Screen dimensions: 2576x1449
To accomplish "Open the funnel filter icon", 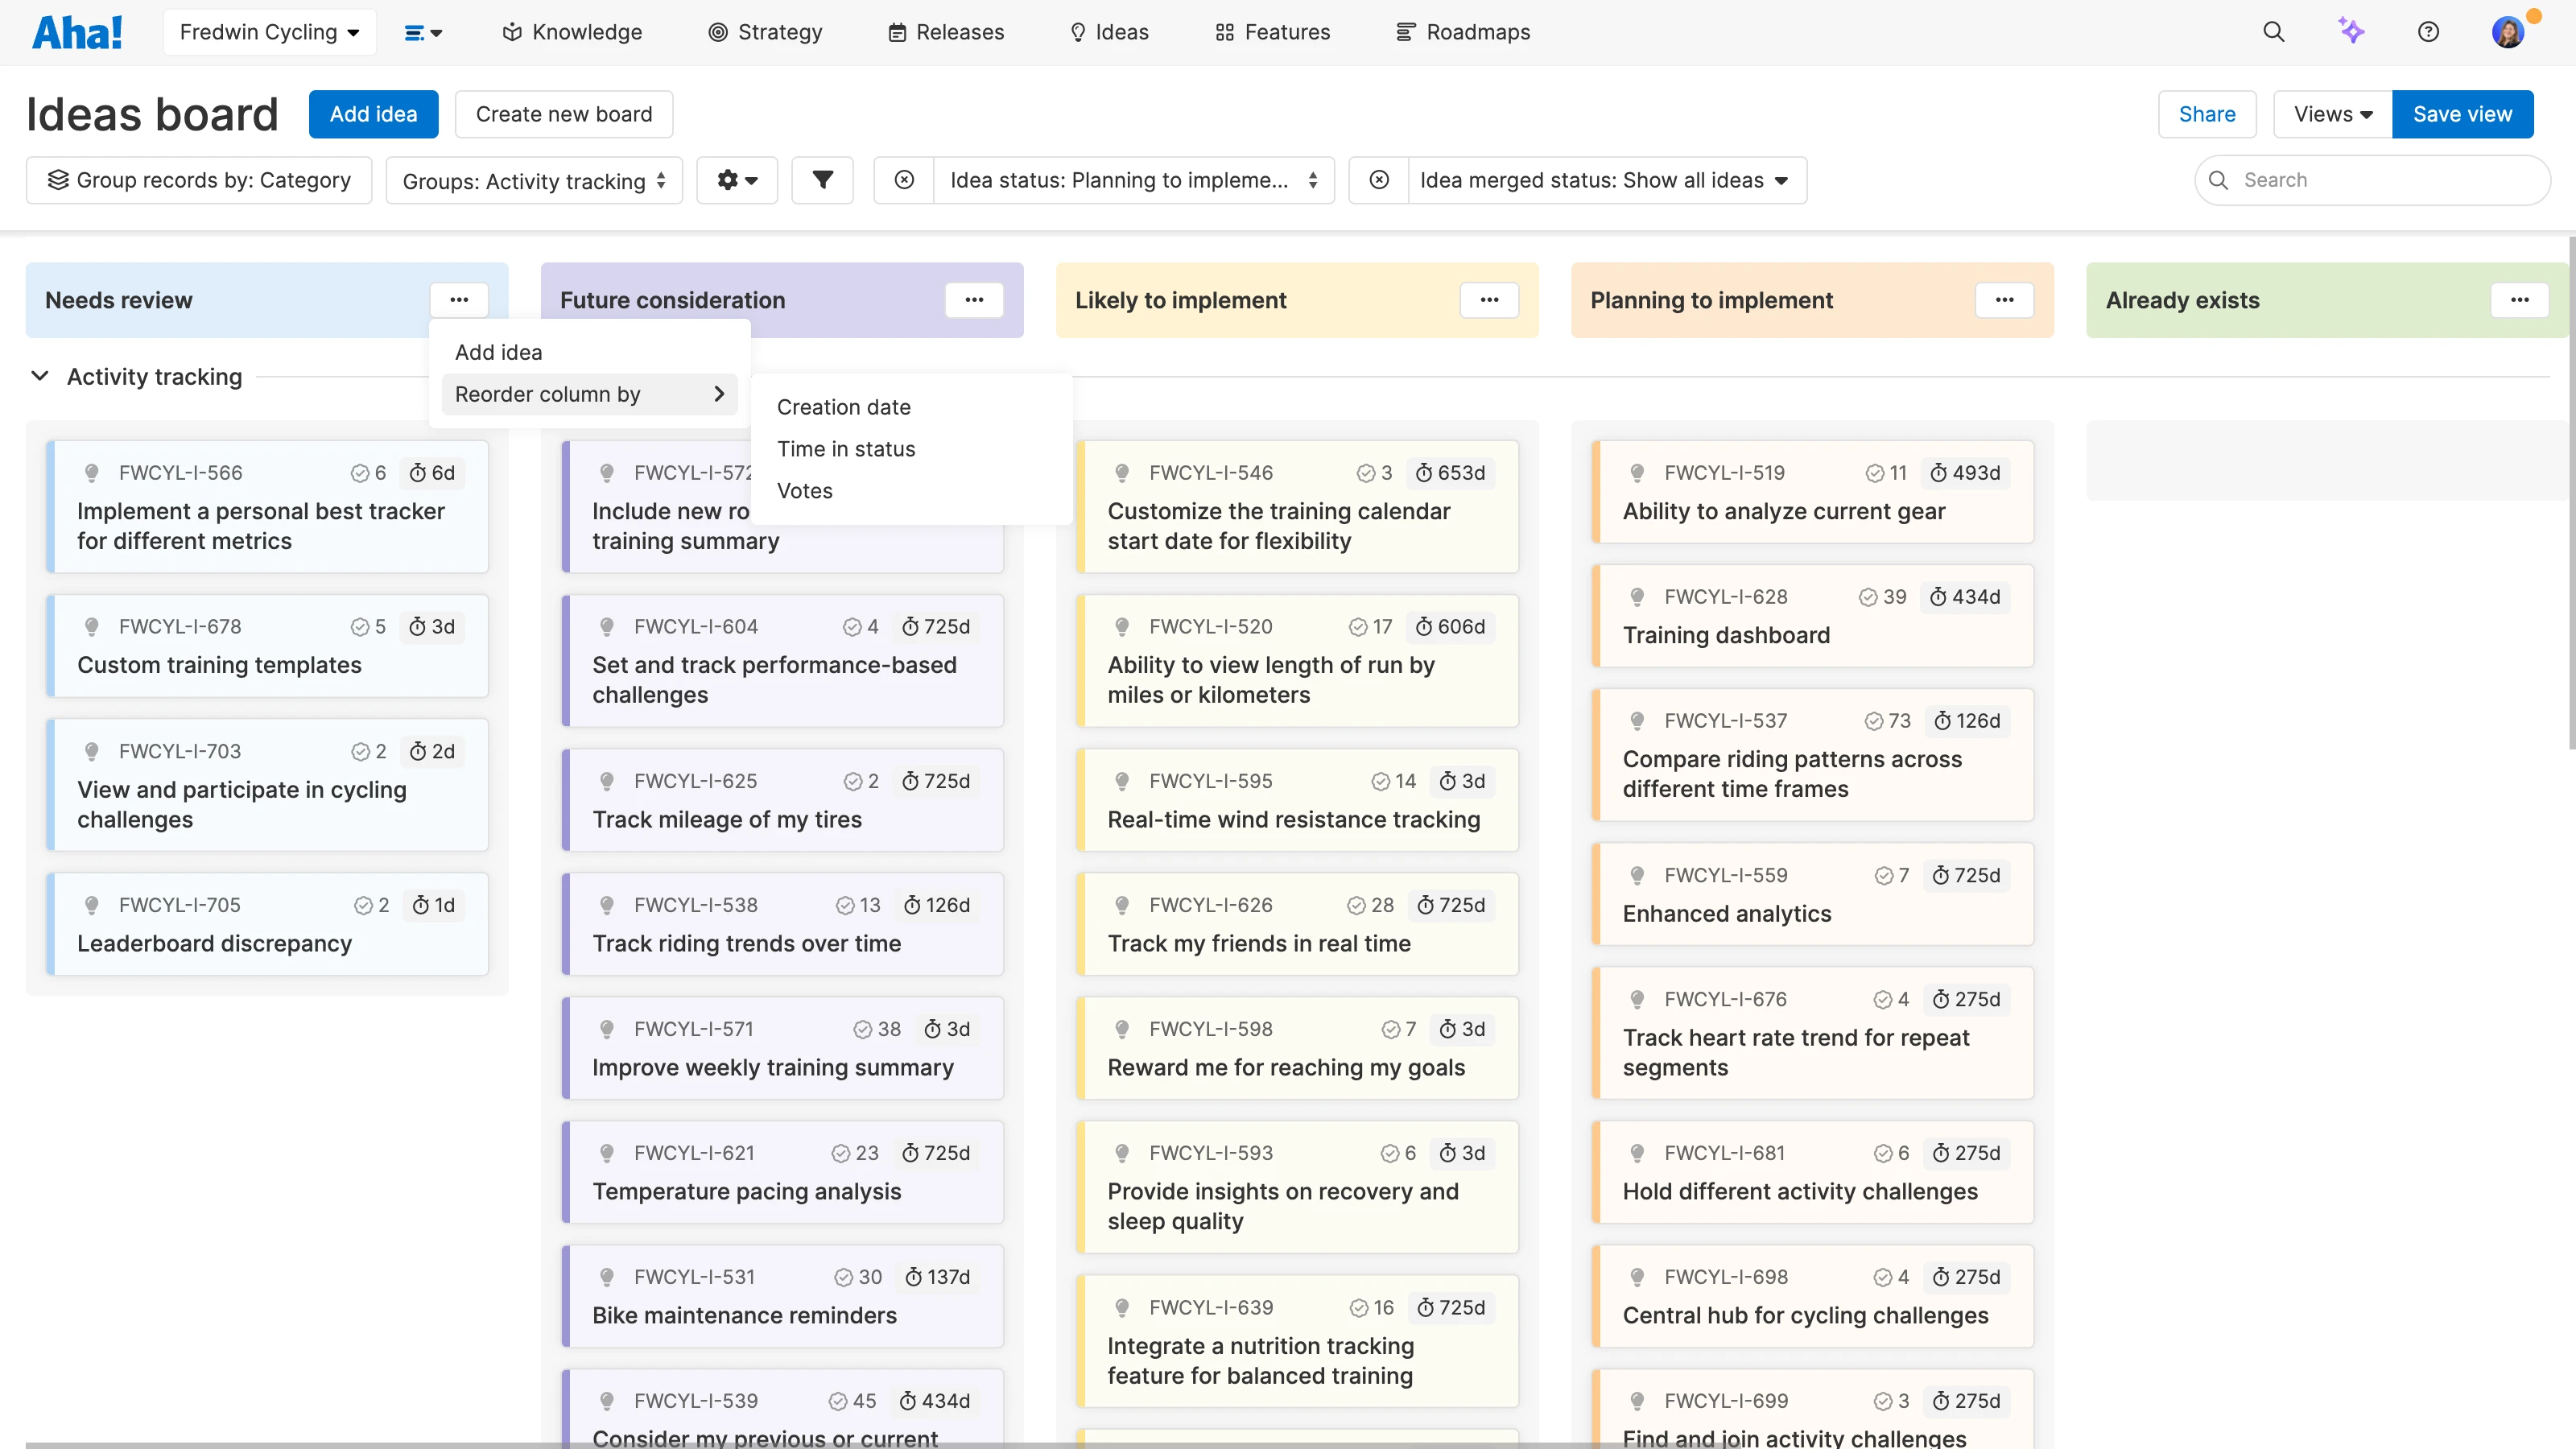I will point(822,180).
